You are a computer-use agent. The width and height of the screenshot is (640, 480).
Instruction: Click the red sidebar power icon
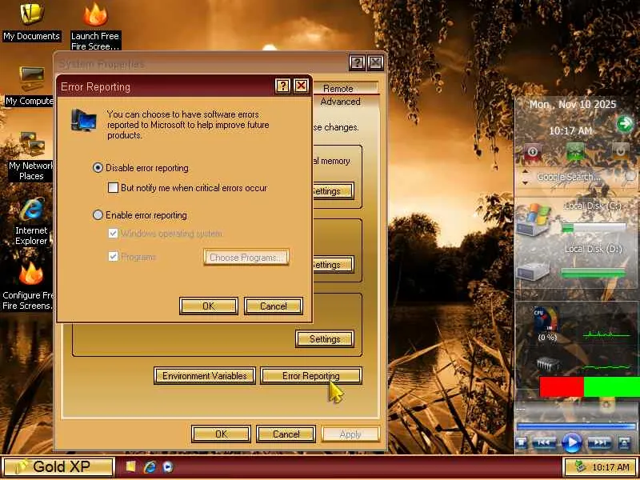[532, 152]
